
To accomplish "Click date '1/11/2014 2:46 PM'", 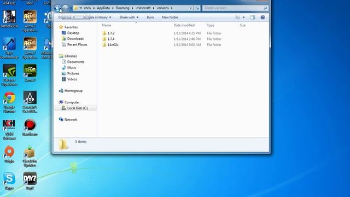I will click(187, 39).
